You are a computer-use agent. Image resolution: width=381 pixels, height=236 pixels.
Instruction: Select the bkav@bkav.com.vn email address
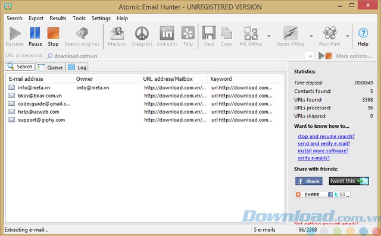[40, 96]
